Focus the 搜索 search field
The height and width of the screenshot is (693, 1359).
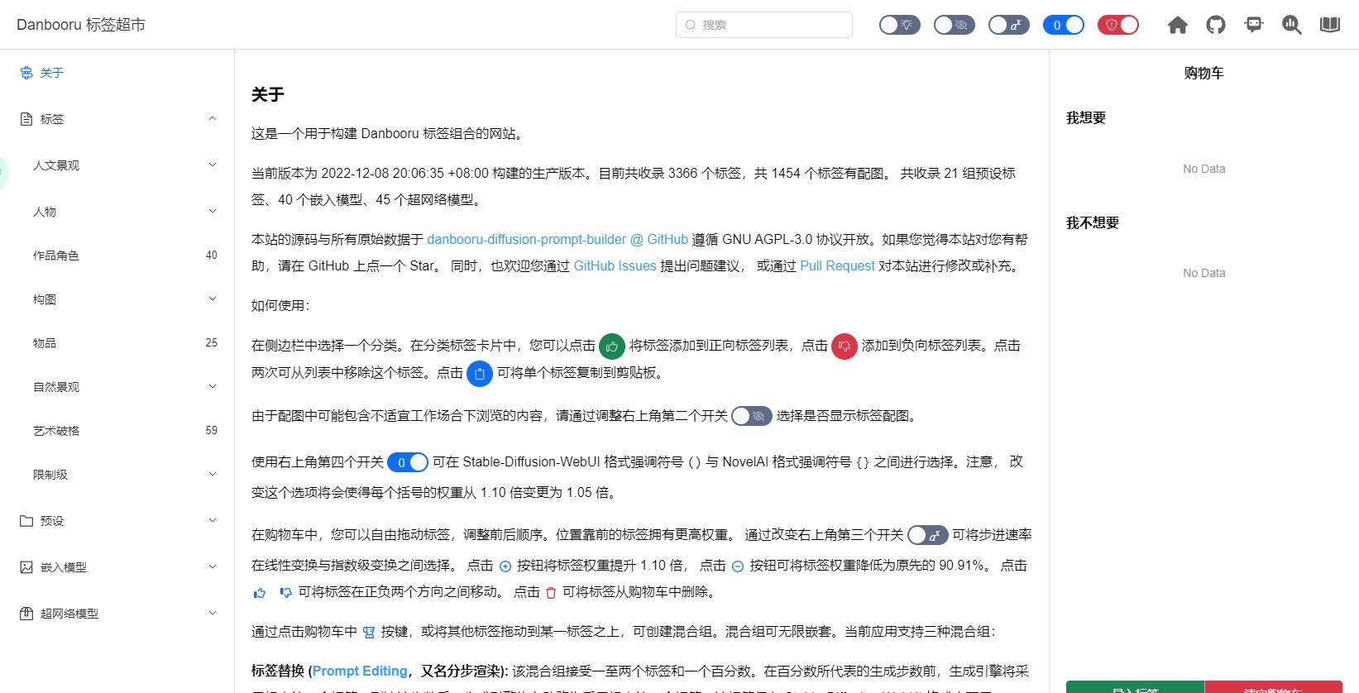point(764,25)
